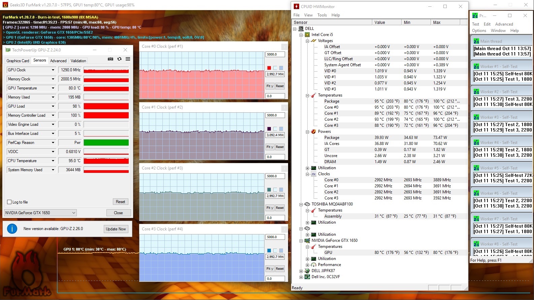Click the red color swatch on Core #0 graph
This screenshot has width=534, height=300.
click(x=269, y=68)
